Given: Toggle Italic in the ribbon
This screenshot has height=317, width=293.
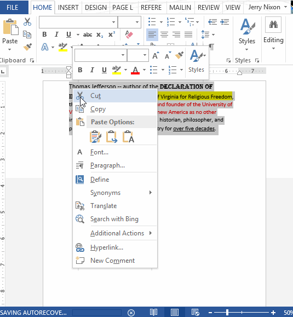Looking at the screenshot, I should pyautogui.click(x=56, y=34).
